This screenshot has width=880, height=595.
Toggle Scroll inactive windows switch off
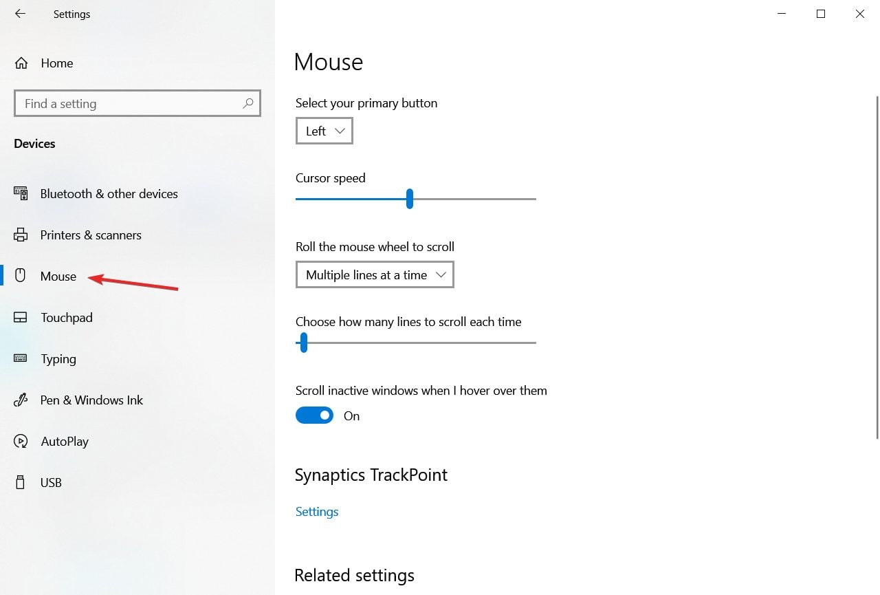coord(314,415)
